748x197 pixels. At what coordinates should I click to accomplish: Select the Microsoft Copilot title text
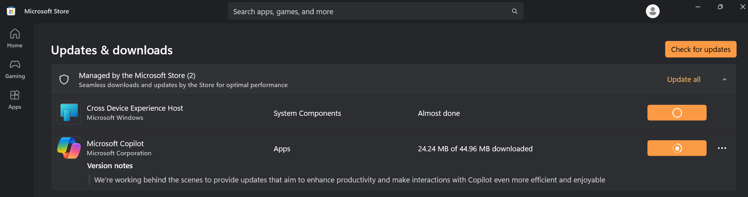pyautogui.click(x=115, y=144)
